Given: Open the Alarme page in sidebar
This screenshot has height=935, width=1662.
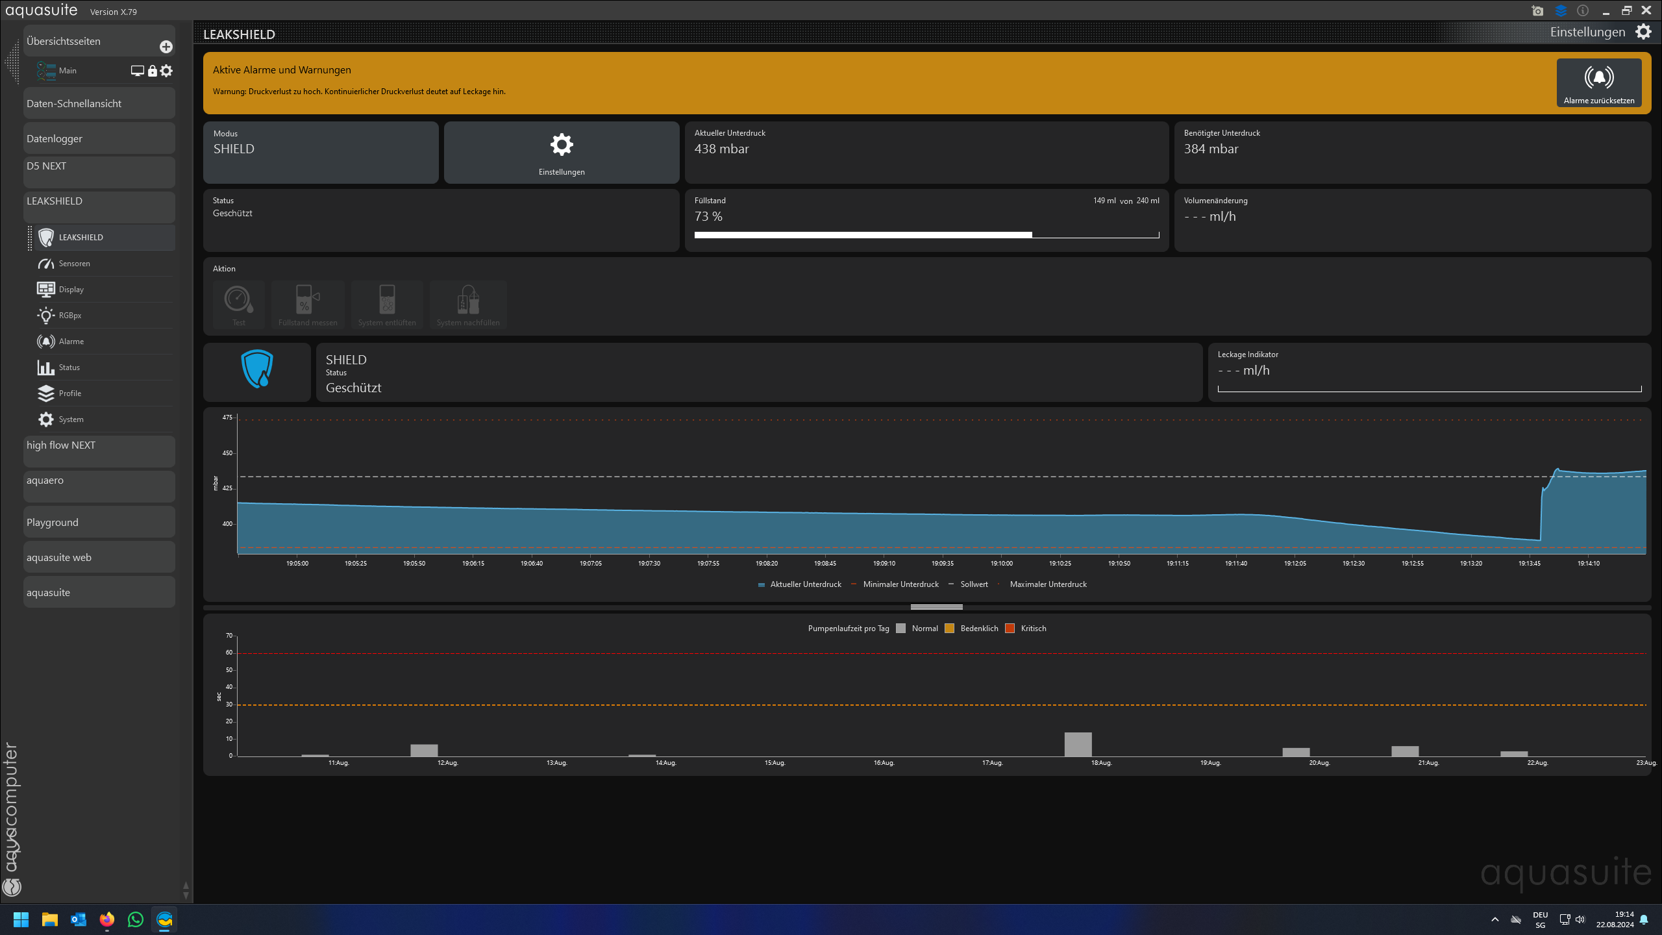Looking at the screenshot, I should [x=71, y=342].
